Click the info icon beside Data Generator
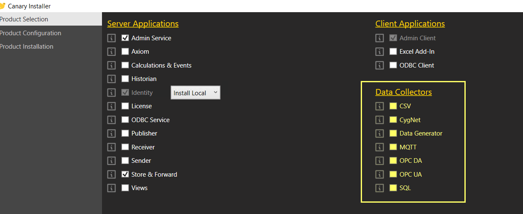523x214 pixels. (379, 133)
